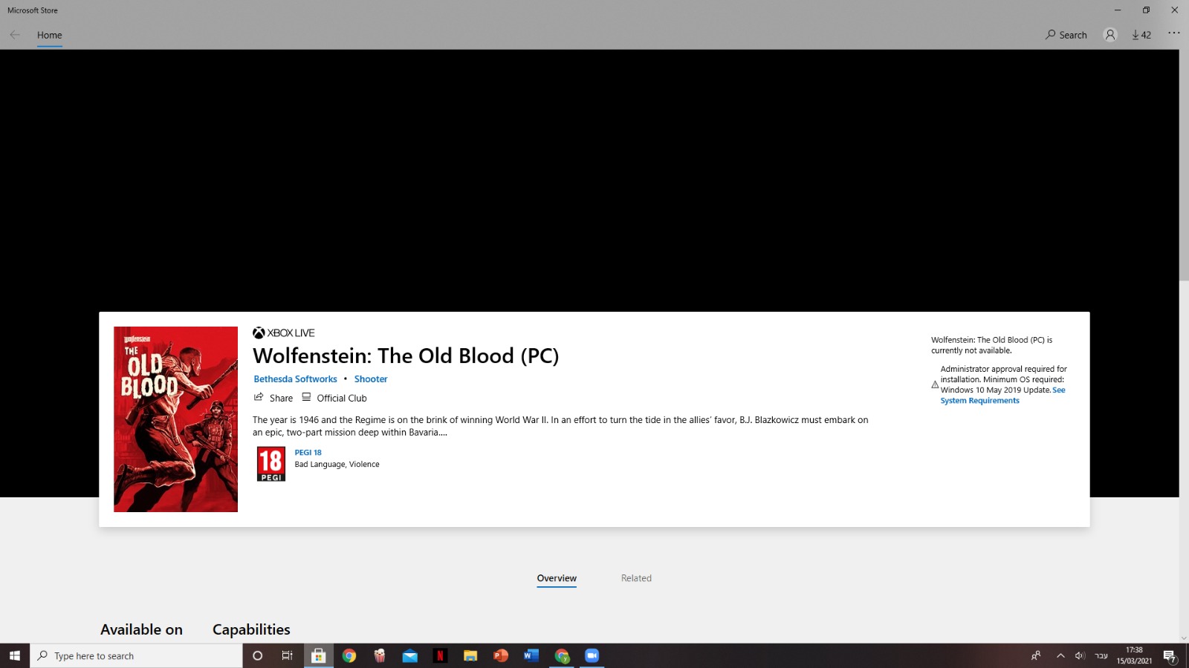This screenshot has height=668, width=1189.
Task: Open Zoom from the taskbar
Action: [592, 656]
